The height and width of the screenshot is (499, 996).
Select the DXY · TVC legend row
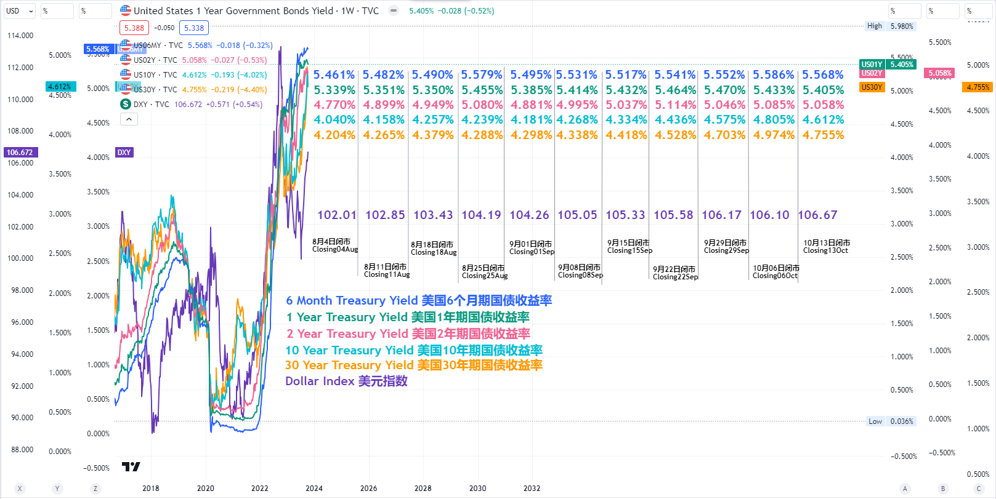[192, 105]
